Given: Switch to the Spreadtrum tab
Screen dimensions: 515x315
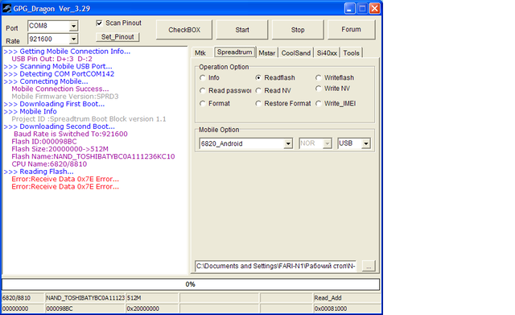Looking at the screenshot, I should coord(234,52).
